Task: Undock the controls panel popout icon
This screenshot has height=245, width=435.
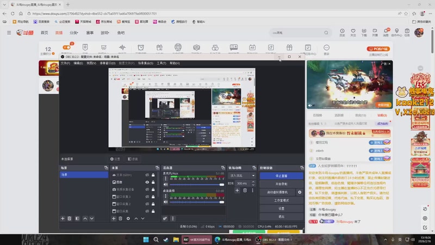Action: click(302, 168)
